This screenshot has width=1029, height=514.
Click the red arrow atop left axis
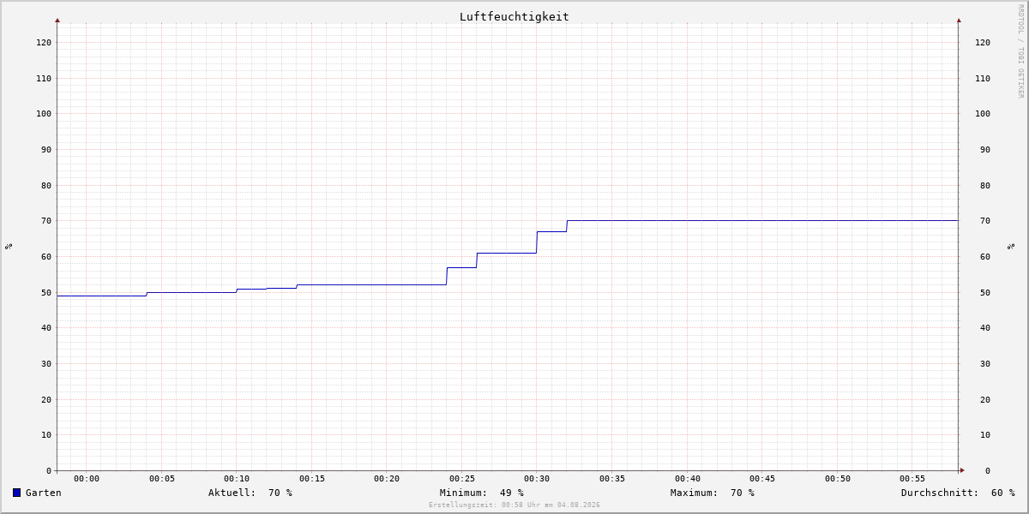click(57, 20)
